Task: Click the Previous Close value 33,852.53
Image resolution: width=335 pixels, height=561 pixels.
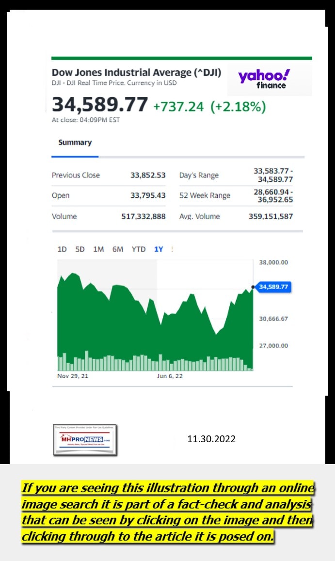Action: coord(148,175)
